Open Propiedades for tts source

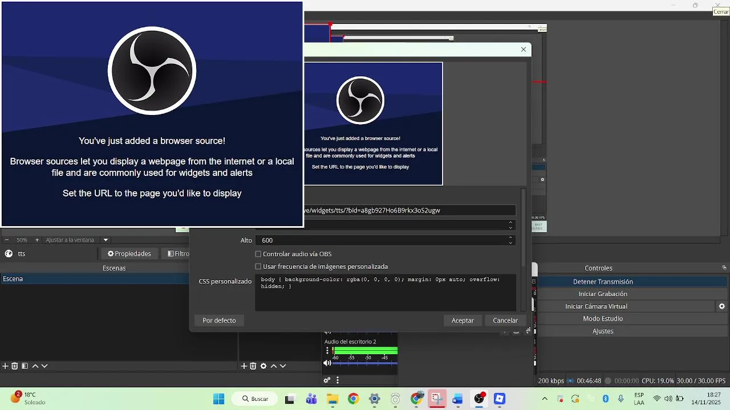[x=129, y=253]
